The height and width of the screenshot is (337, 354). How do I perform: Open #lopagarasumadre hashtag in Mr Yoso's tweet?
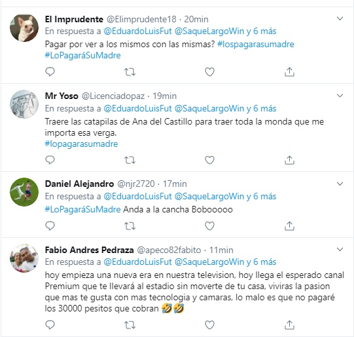(81, 144)
